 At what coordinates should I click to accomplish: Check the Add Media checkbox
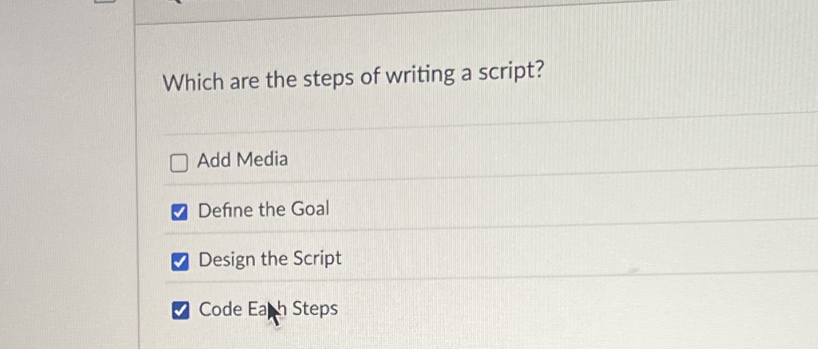click(179, 161)
